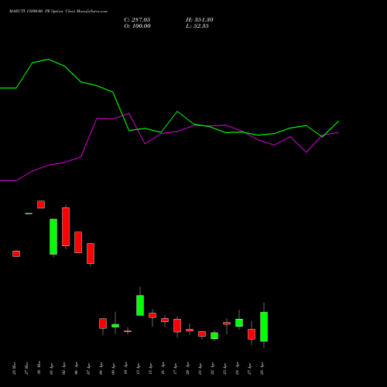
Task: Click the open value O: 100.00
Action: click(137, 26)
